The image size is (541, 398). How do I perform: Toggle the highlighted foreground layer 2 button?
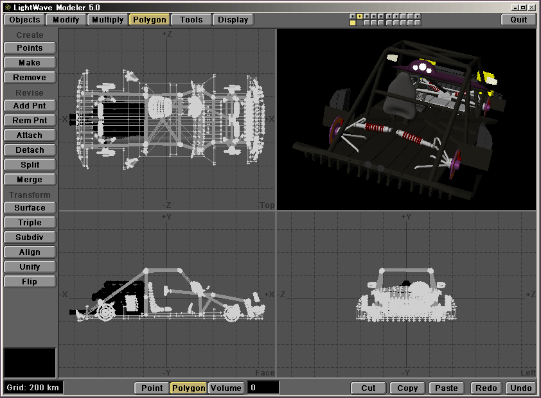point(360,16)
